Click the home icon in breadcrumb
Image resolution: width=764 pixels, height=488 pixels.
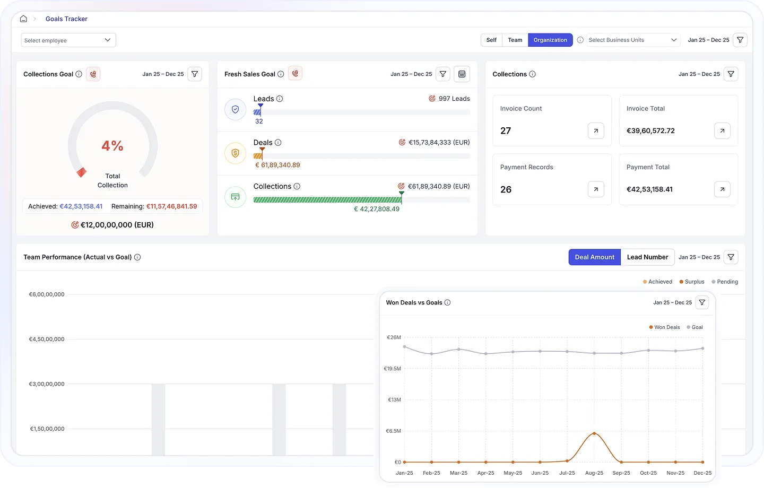tap(23, 19)
